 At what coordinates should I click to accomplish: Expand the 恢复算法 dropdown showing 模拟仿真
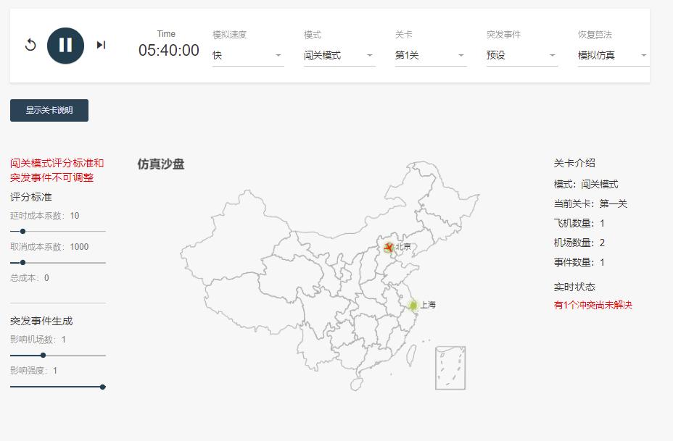click(x=613, y=55)
